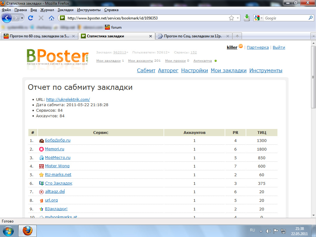Click the url.org service icon
Image resolution: width=316 pixels, height=237 pixels.
point(41,201)
